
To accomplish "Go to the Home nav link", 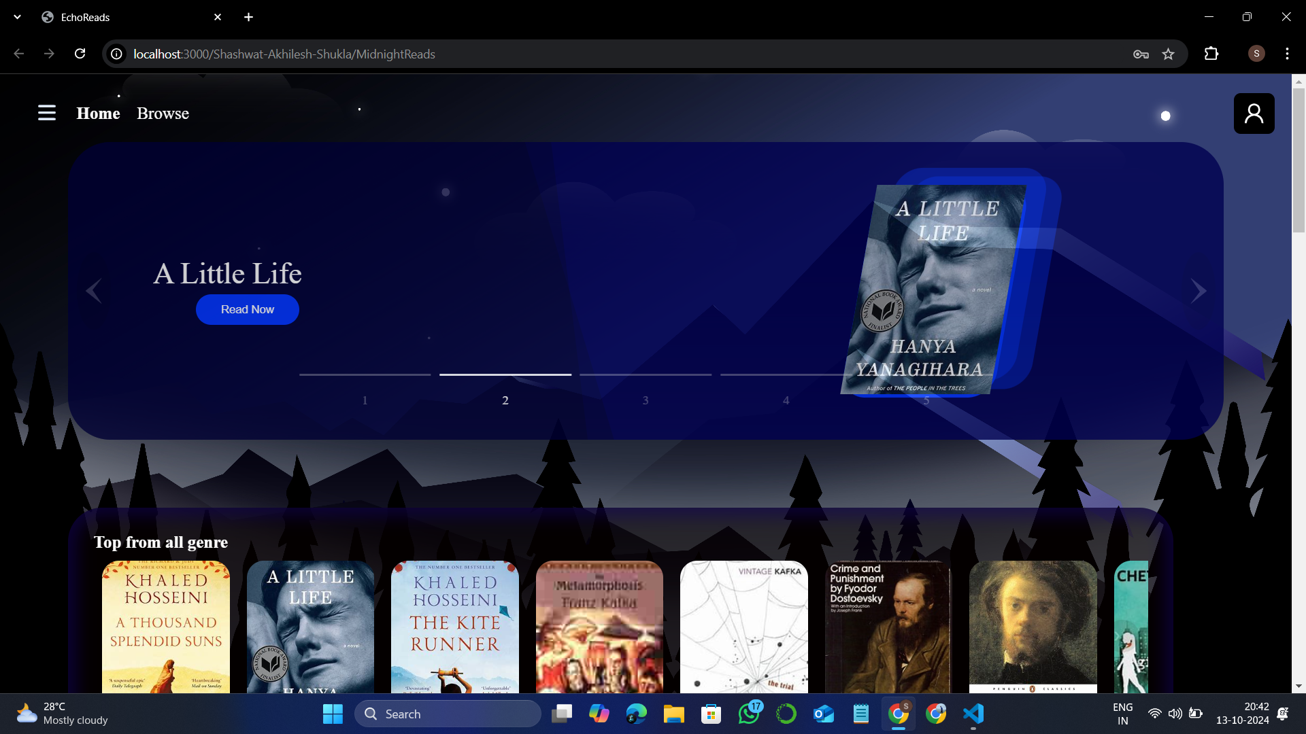I will (x=98, y=113).
